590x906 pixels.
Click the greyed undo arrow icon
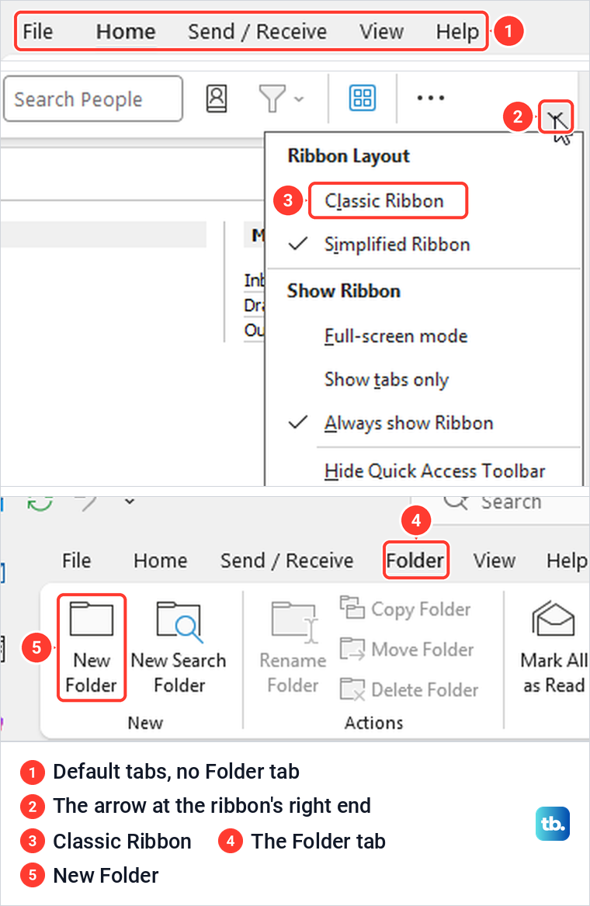(88, 503)
